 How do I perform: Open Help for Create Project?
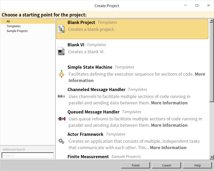[x=197, y=165]
